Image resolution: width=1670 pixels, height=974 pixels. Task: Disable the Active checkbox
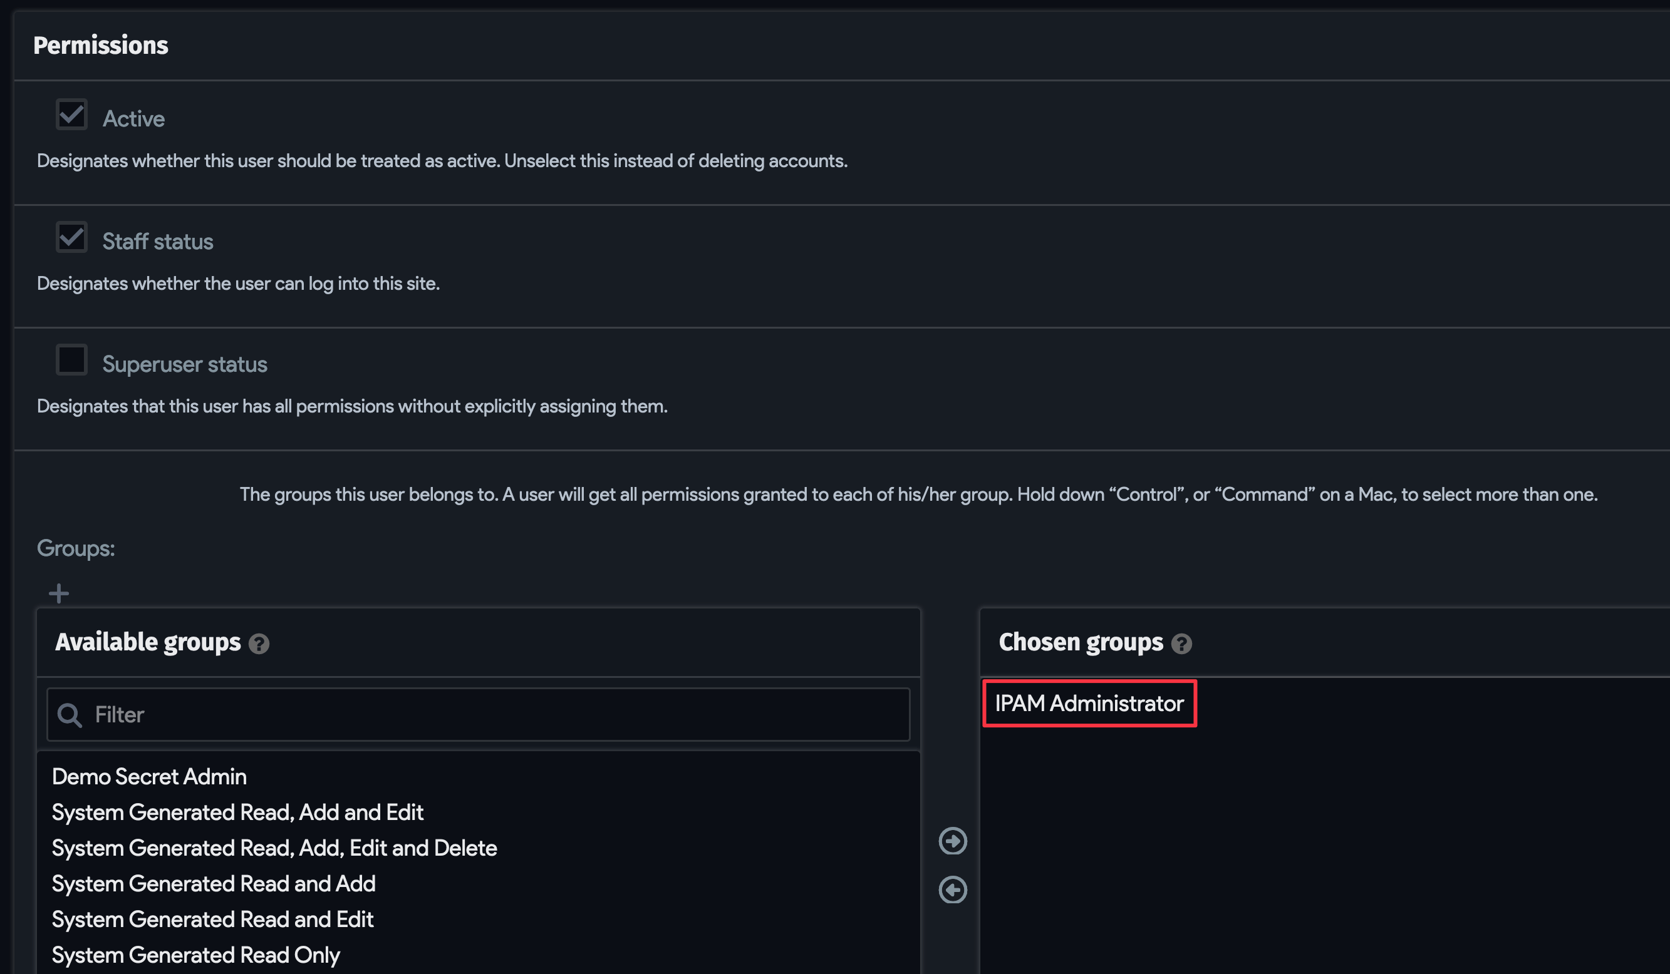[71, 114]
